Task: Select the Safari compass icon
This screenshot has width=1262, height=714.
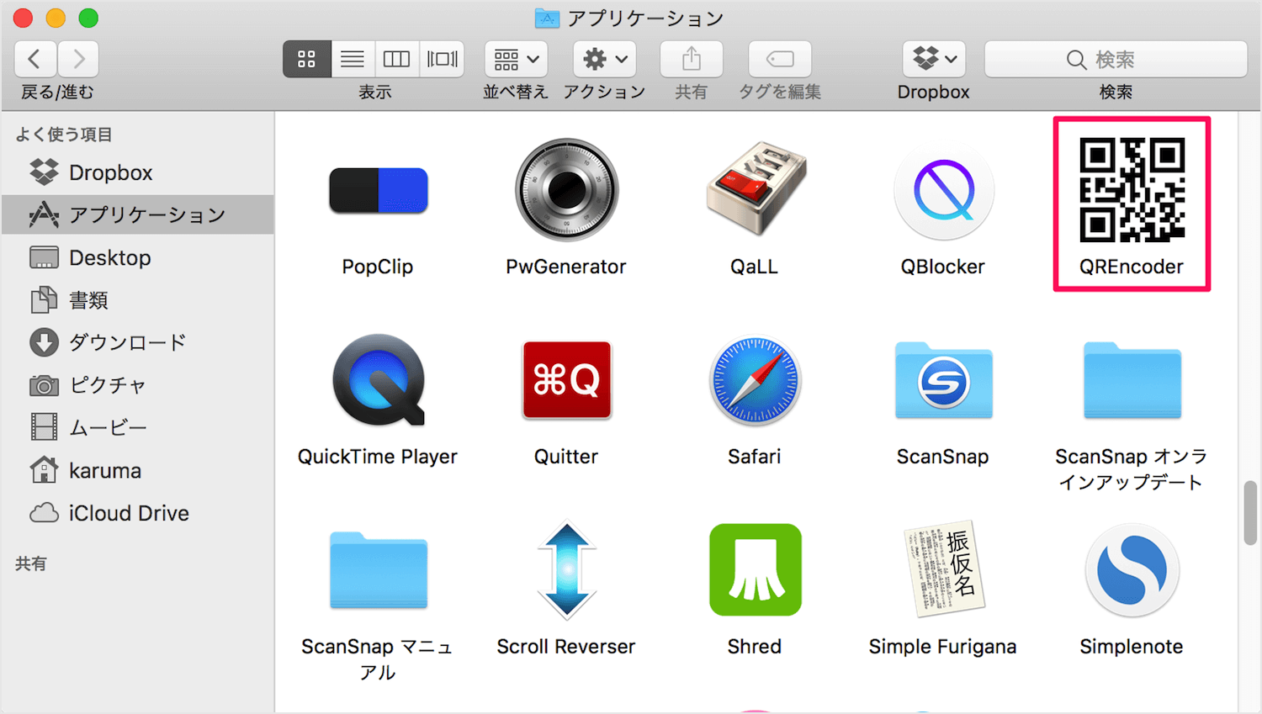Action: 755,380
